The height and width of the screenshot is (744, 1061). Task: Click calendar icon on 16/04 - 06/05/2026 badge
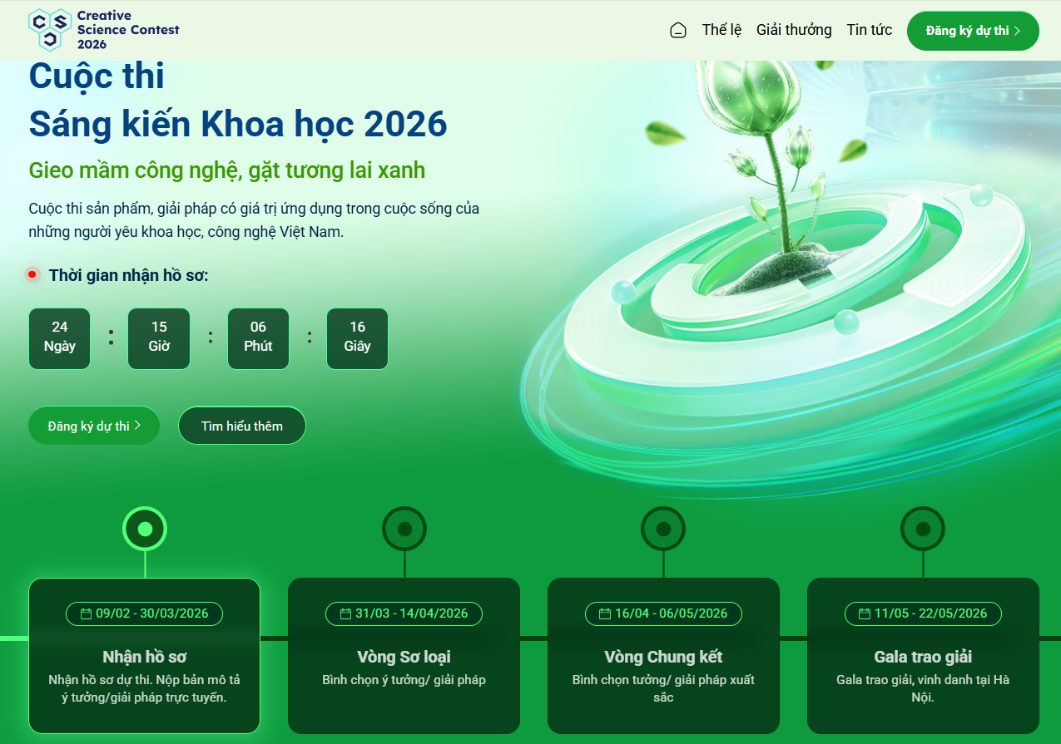point(605,614)
